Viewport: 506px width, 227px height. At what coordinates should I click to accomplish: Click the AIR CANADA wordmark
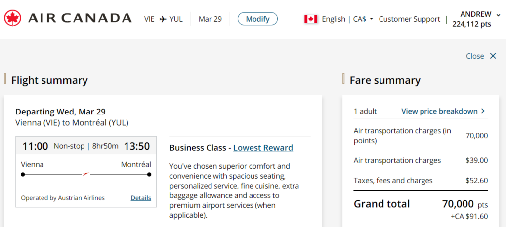[80, 19]
